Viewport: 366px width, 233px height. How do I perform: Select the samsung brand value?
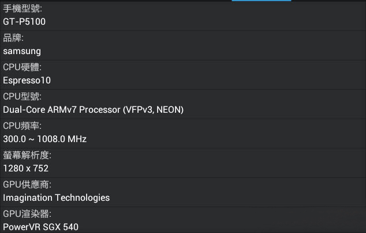pyautogui.click(x=22, y=51)
